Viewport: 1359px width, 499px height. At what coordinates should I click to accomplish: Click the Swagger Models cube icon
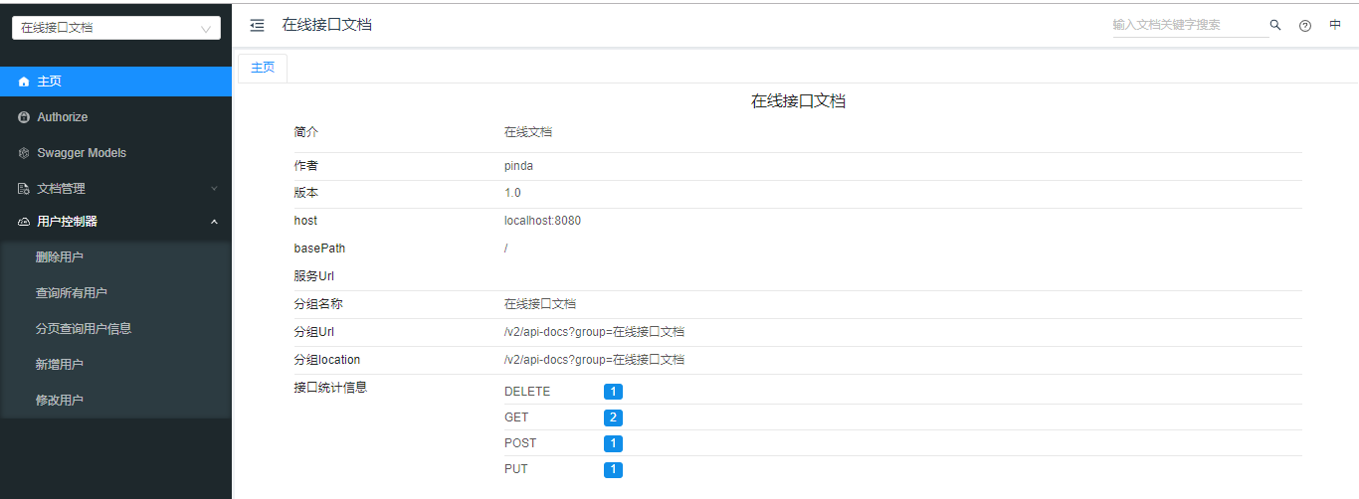point(24,153)
